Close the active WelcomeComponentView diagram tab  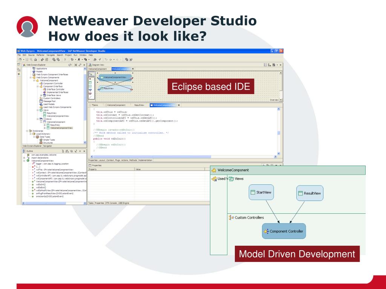133,69
